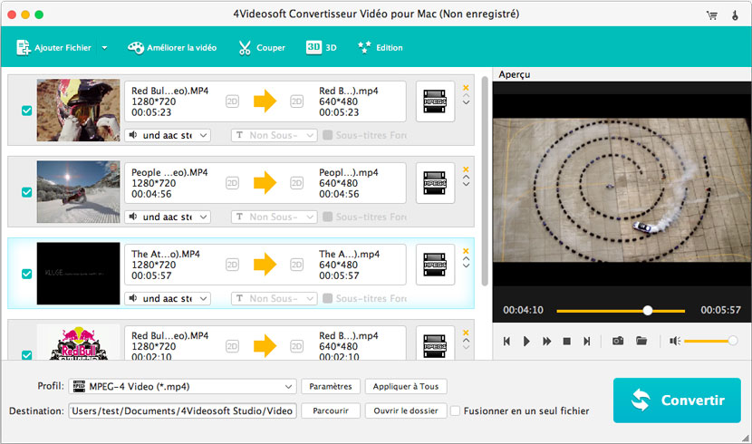Open the Ajouter Fichier dropdown arrow

(104, 47)
